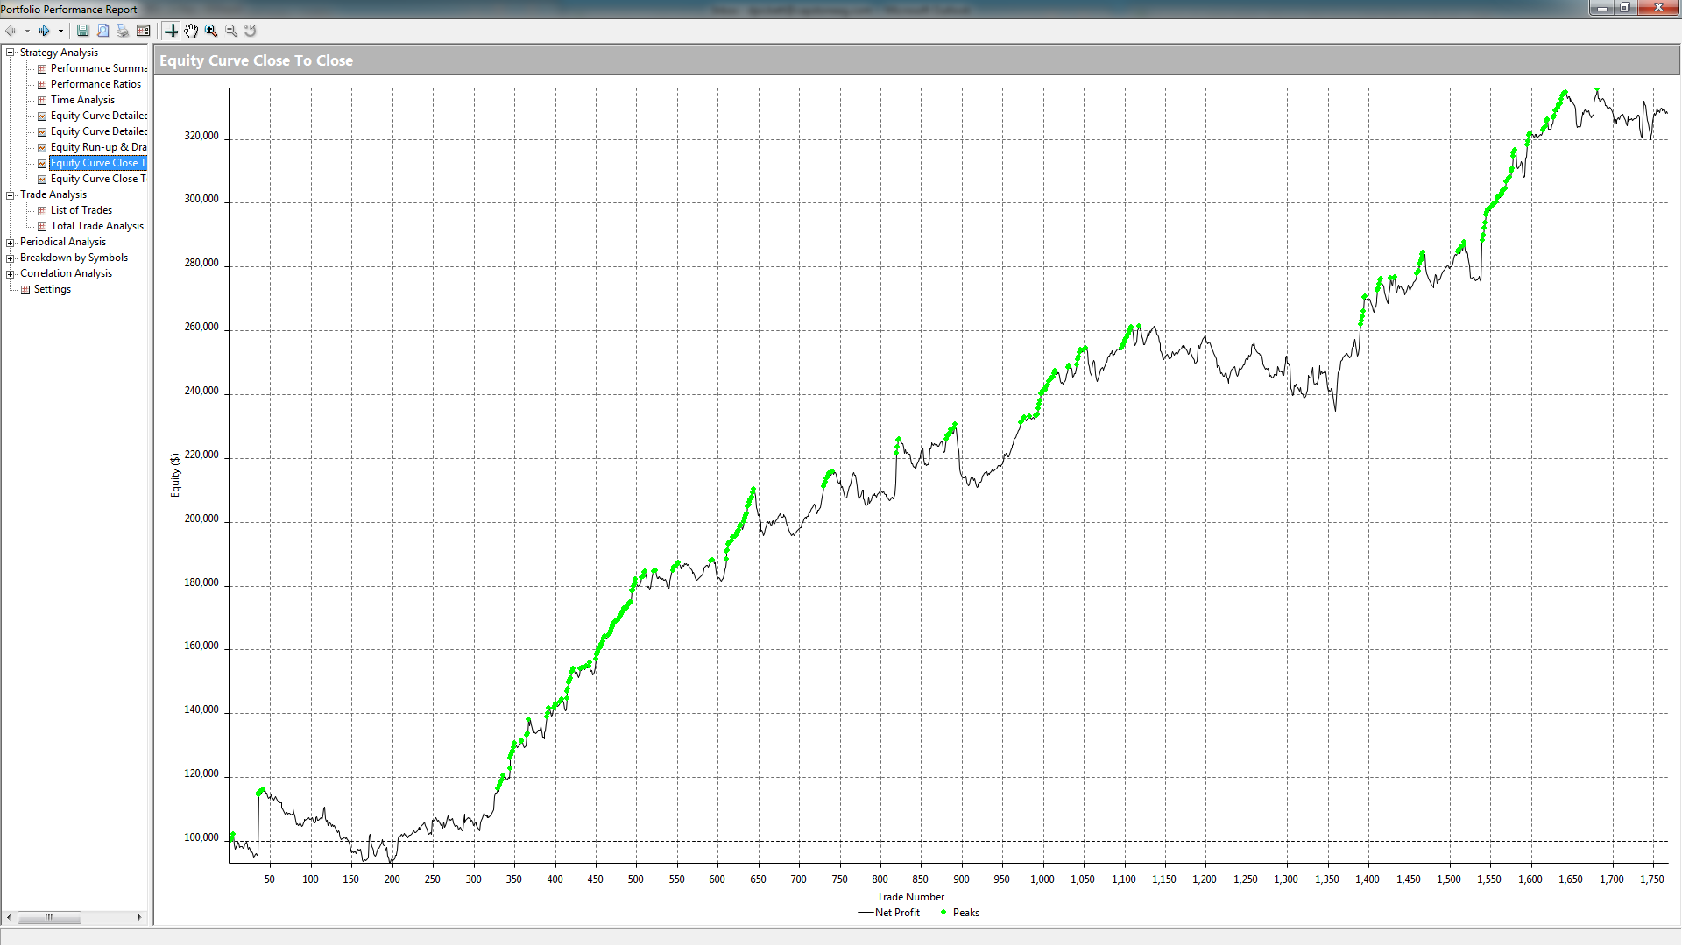The width and height of the screenshot is (1682, 946).
Task: Expand the Correlation Analysis tree node
Action: pos(11,274)
